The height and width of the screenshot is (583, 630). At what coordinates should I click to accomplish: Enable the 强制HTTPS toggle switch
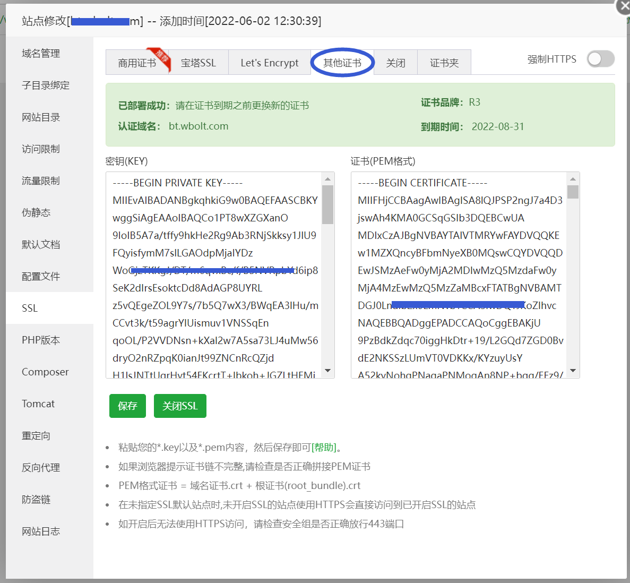(600, 59)
